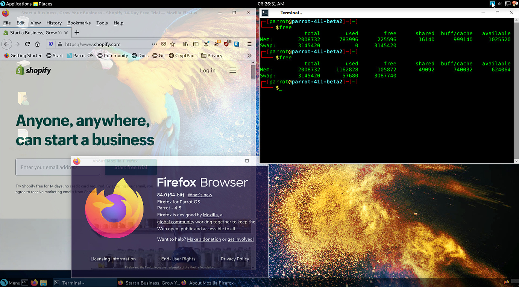The width and height of the screenshot is (519, 287).
Task: Open the Firefox Library icon
Action: coord(186,44)
